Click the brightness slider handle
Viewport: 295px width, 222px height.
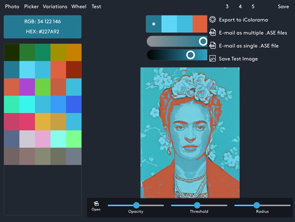[190, 55]
